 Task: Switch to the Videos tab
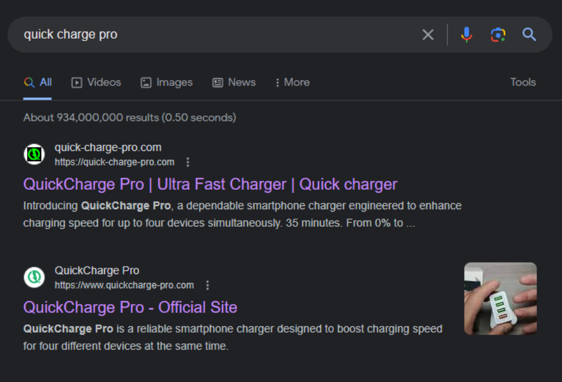coord(103,82)
